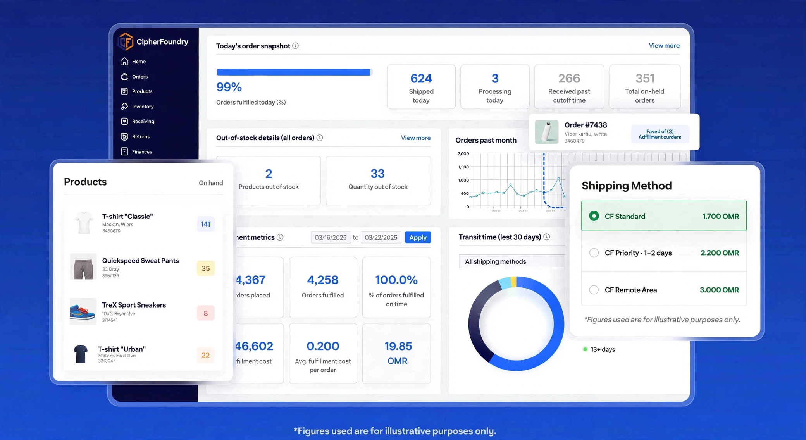Open the TreX Sport Sneakers thumbnail
806x440 pixels.
(83, 311)
